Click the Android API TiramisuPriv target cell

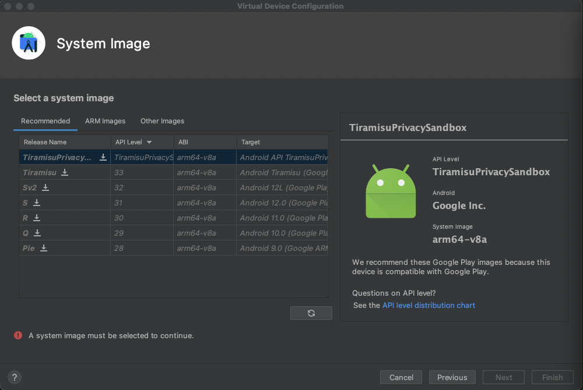point(282,157)
